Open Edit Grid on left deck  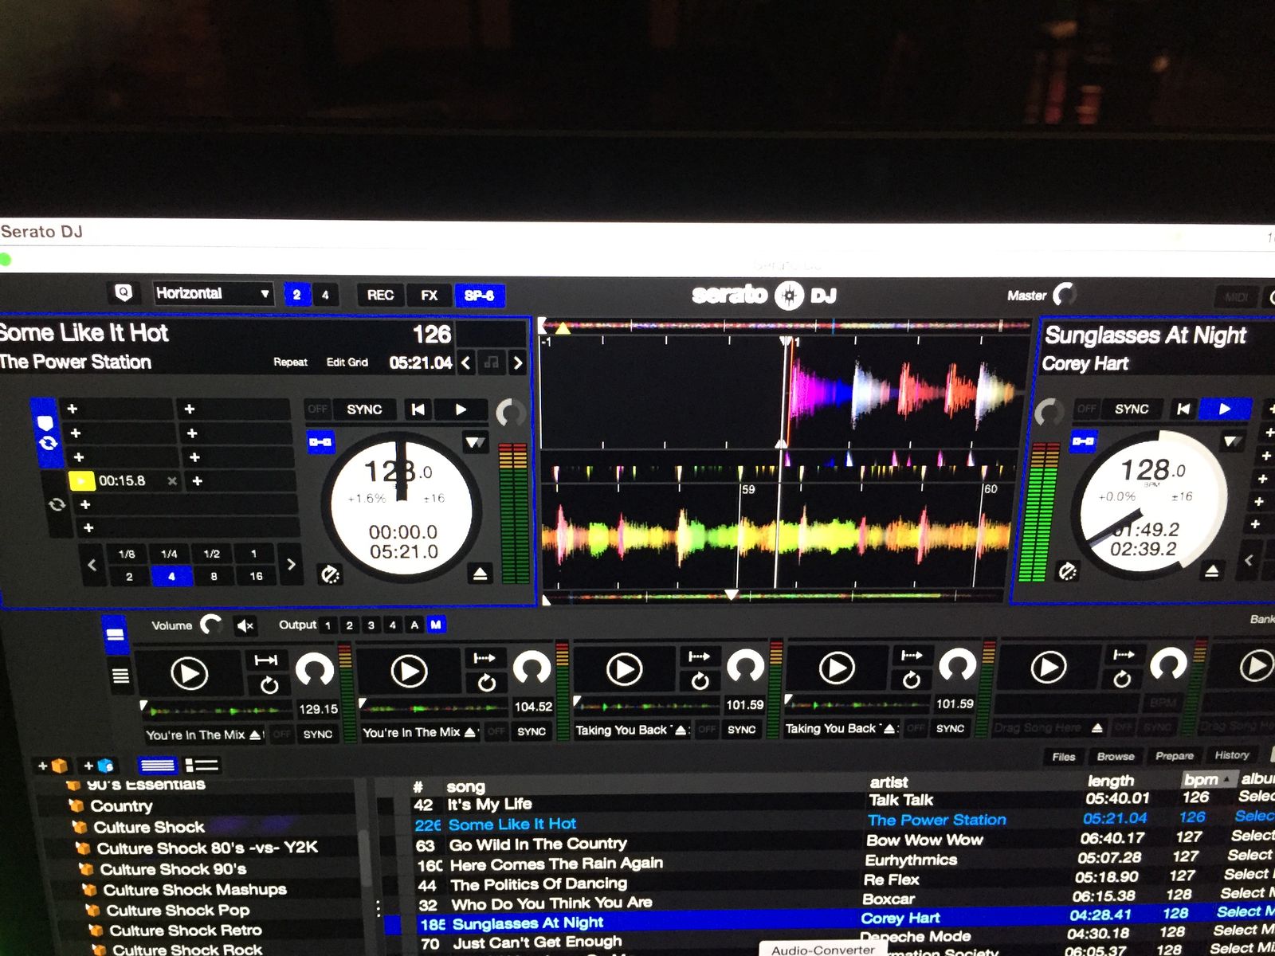(x=347, y=362)
